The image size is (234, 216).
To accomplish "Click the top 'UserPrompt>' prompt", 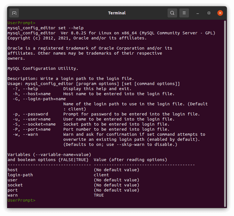I will (21, 23).
